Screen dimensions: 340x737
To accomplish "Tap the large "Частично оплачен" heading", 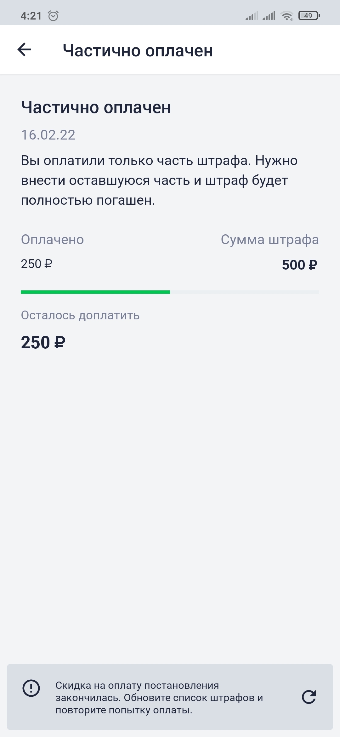I will (96, 107).
